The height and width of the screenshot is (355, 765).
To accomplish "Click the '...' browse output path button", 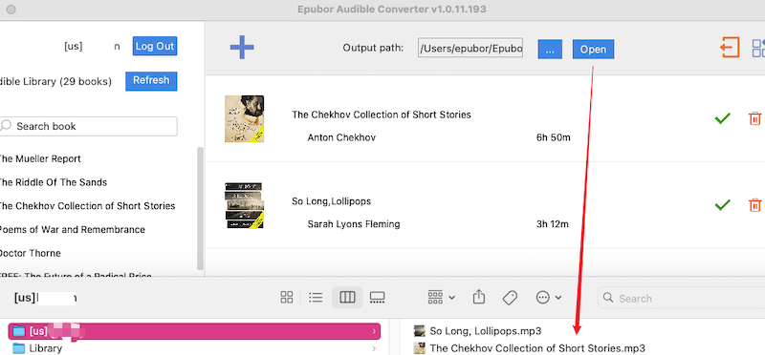I will coord(551,50).
